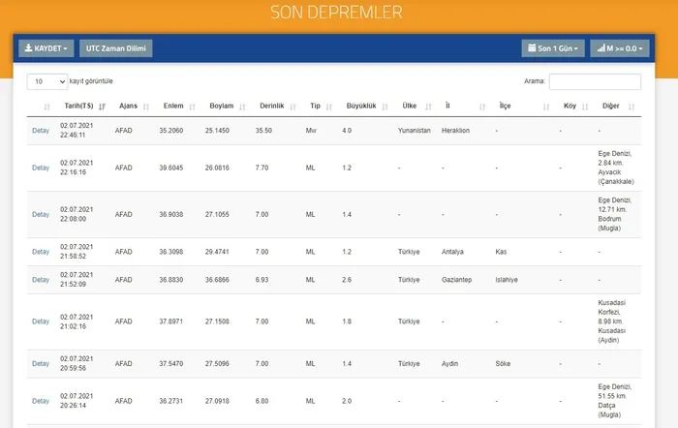The image size is (678, 428).
Task: Open the KAYDET download dropdown
Action: pos(46,48)
